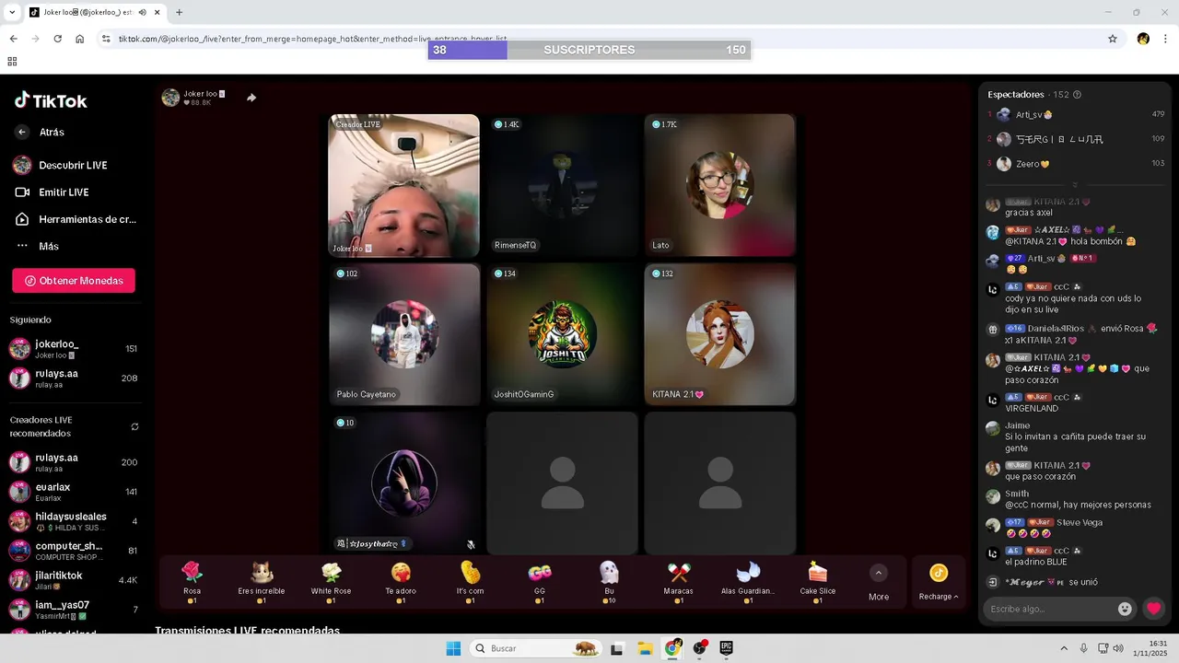Select Lato guest tile

pyautogui.click(x=719, y=185)
